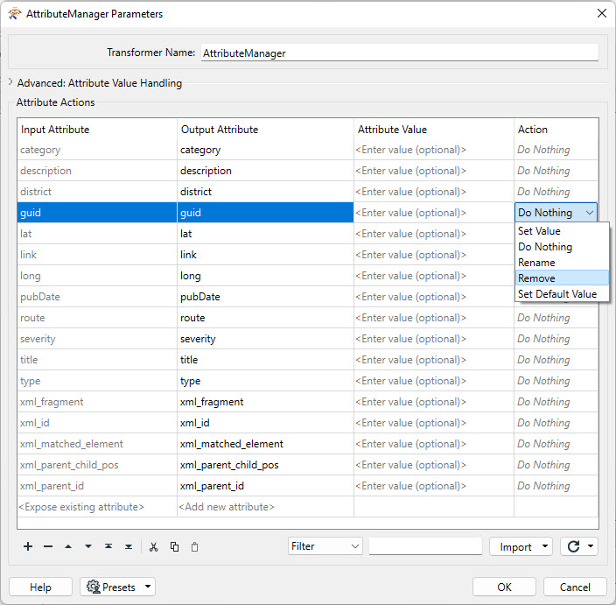616x605 pixels.
Task: Click route output attribute cell
Action: pyautogui.click(x=265, y=318)
